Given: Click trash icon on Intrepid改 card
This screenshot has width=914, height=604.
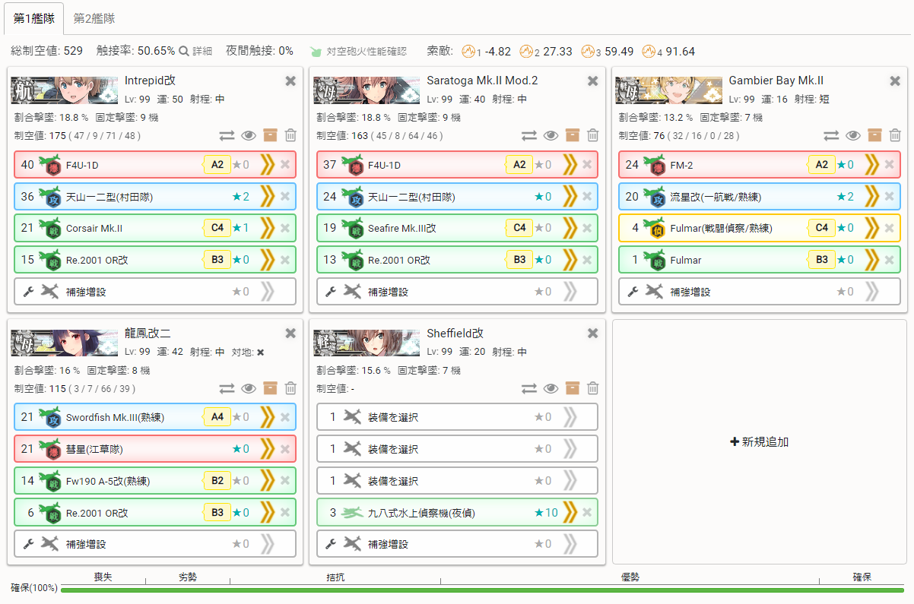Looking at the screenshot, I should (290, 135).
